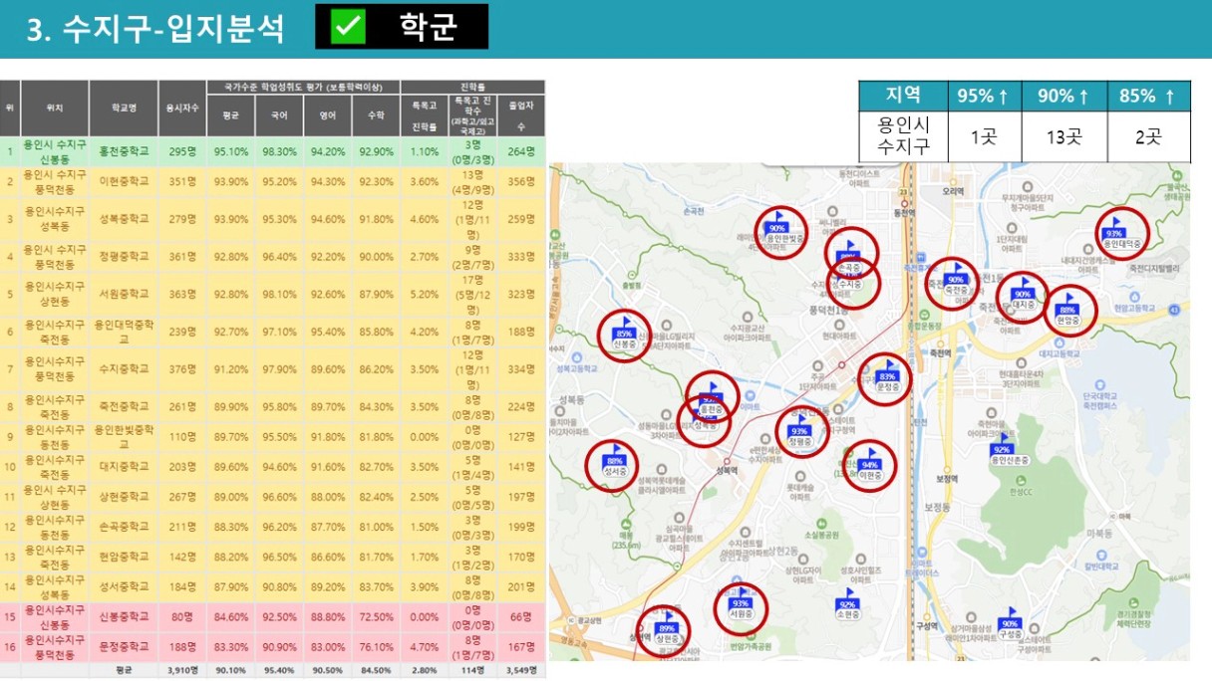
Task: Click the 이현중학교 cell in row 2
Action: [x=124, y=181]
